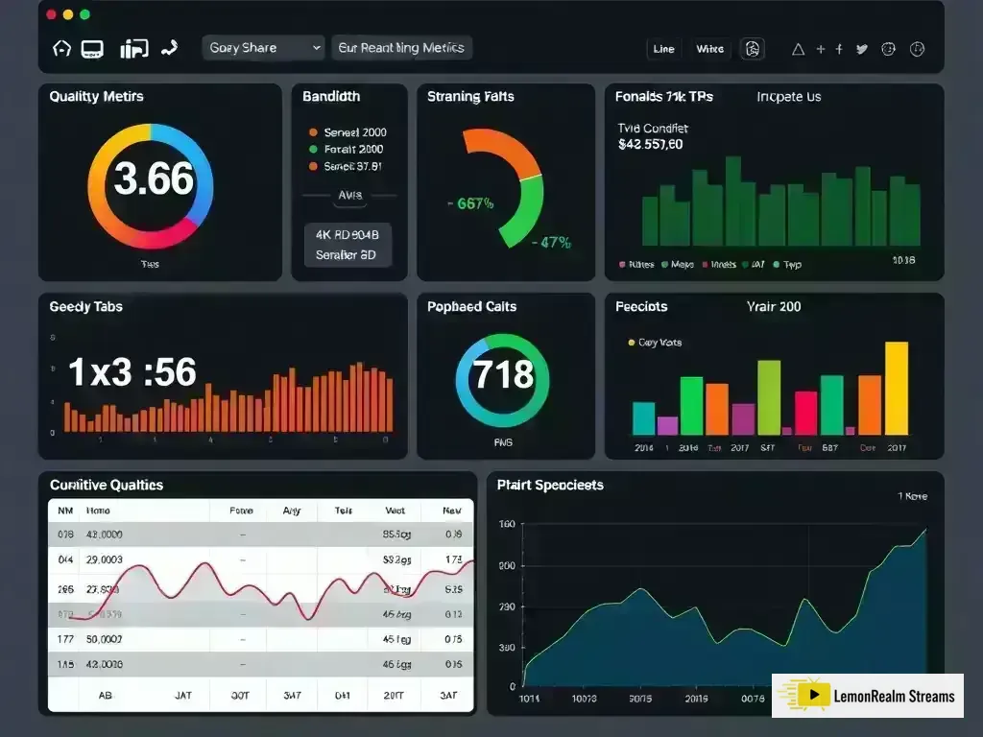Switch to the Write tab
The width and height of the screenshot is (983, 737).
point(709,48)
